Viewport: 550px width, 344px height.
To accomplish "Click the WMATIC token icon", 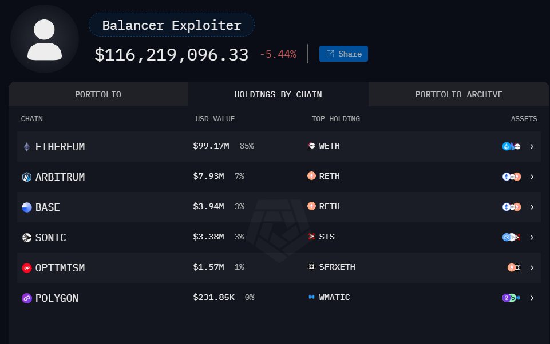I will [311, 297].
